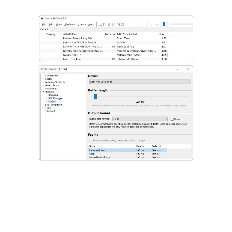Screen dimensions: 232x232
Task: Open the Device dropdown WiiM Mini-C846-office
Action: coord(140,82)
